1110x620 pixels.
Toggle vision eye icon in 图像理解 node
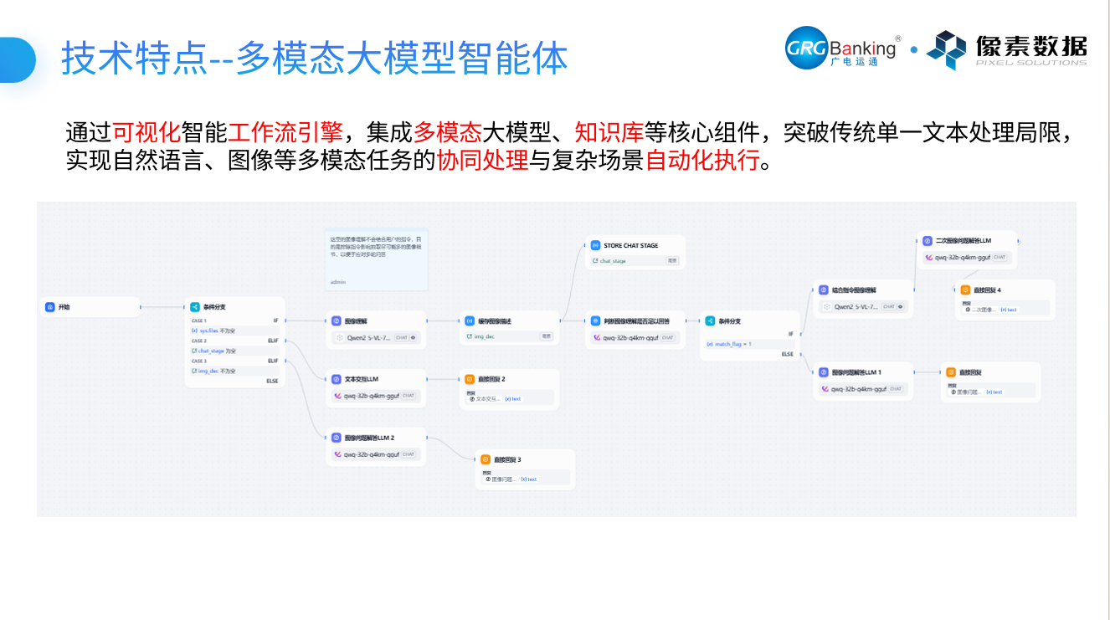coord(414,338)
